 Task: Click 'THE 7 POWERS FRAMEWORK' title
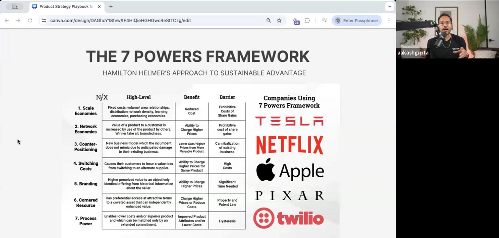[198, 56]
